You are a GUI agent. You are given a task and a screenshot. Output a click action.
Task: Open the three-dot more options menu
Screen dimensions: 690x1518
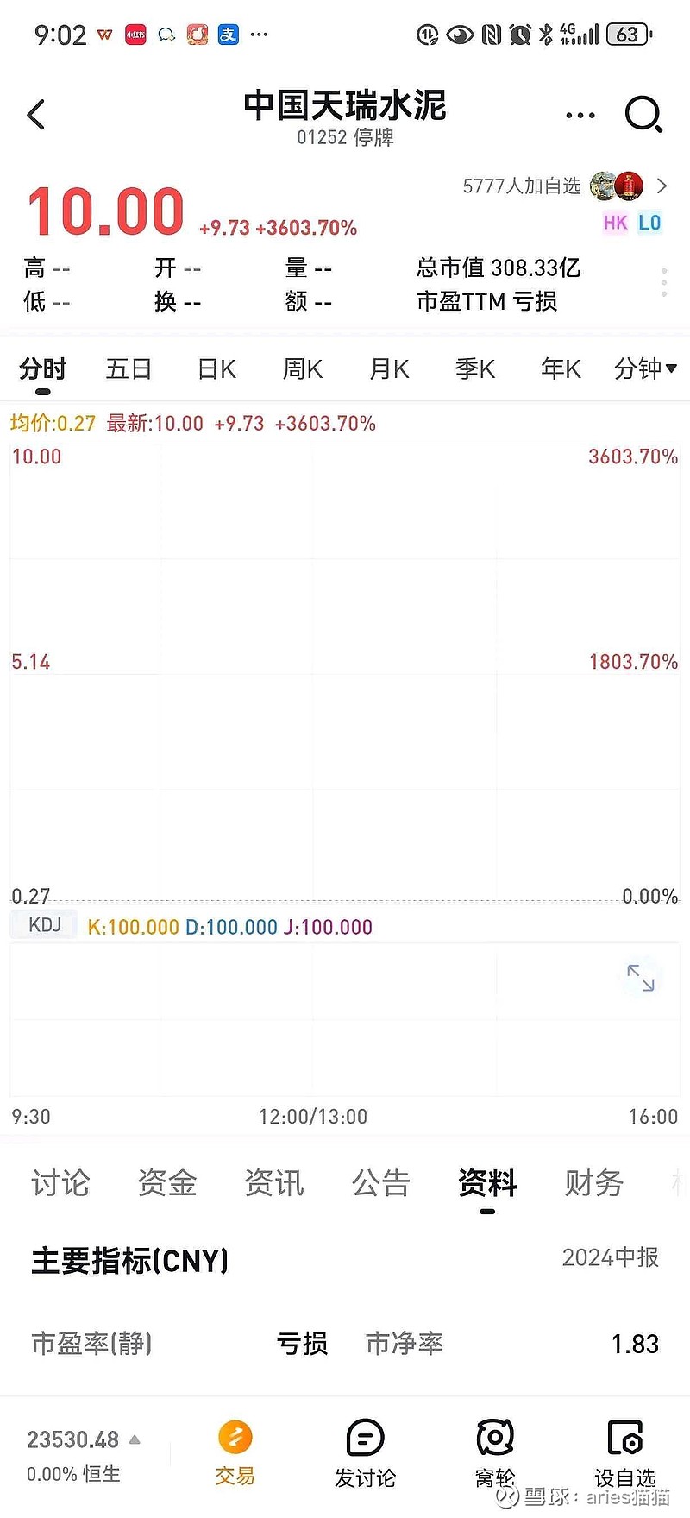[580, 115]
